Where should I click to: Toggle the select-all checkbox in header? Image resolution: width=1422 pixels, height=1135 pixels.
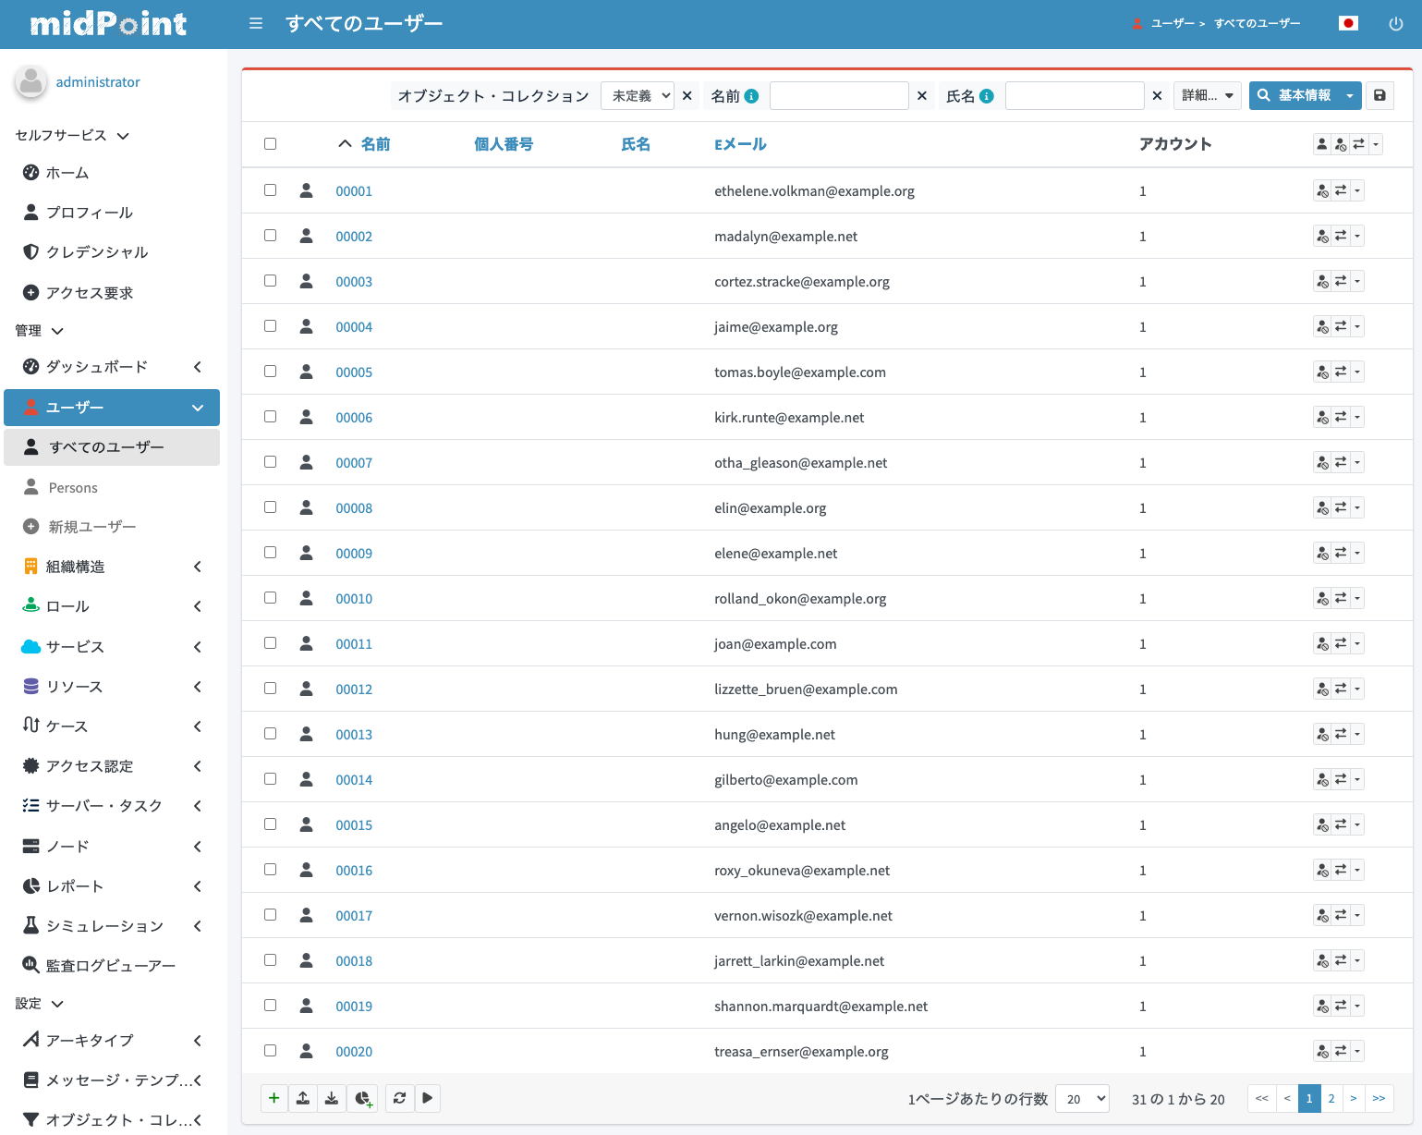coord(270,143)
